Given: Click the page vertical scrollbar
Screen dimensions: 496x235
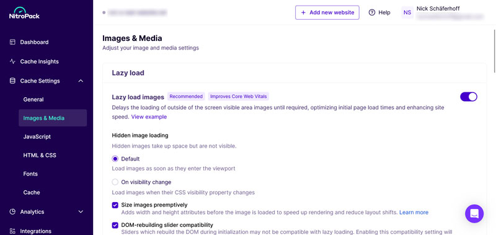Looking at the screenshot, I should click(x=494, y=51).
